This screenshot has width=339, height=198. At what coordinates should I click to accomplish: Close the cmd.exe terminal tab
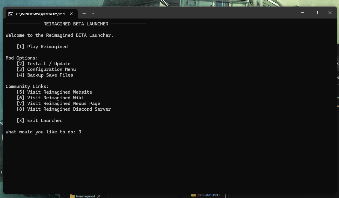[x=71, y=14]
